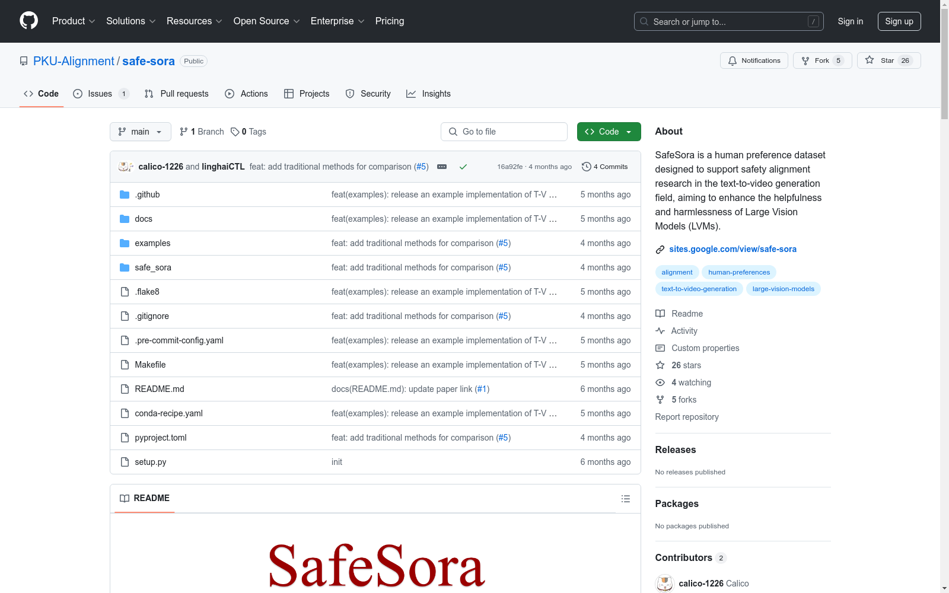Open the conda-recipe.yaml file

168,413
